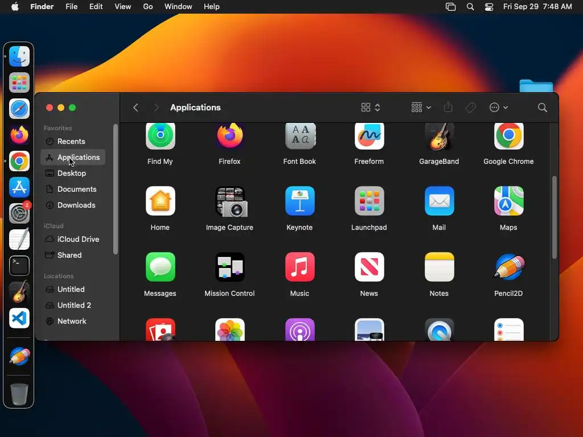
Task: Select the Mail app icon
Action: pyautogui.click(x=439, y=201)
